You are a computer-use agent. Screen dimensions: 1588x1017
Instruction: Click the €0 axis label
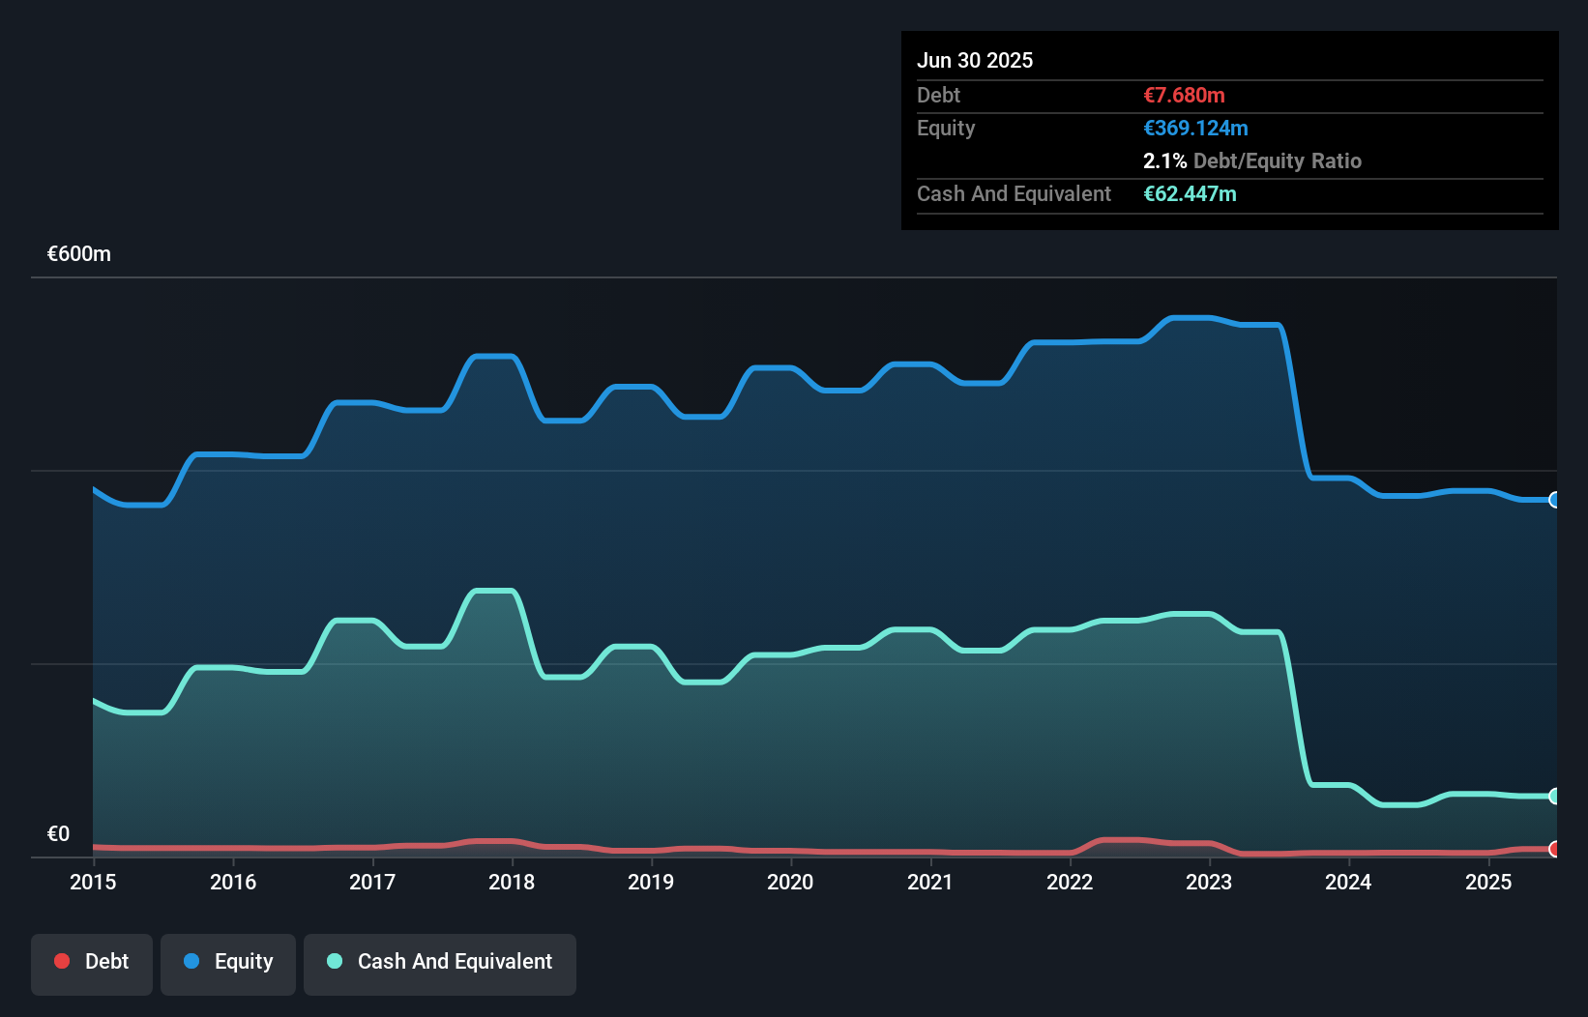58,833
